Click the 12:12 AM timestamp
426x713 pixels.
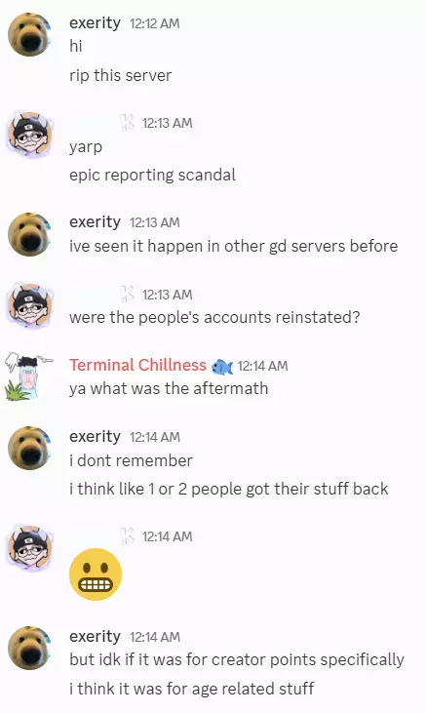coord(155,23)
